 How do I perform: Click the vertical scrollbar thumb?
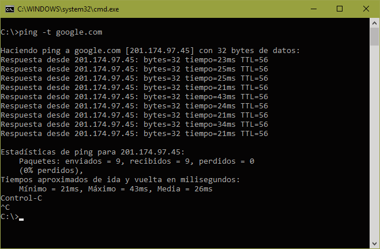(374, 37)
